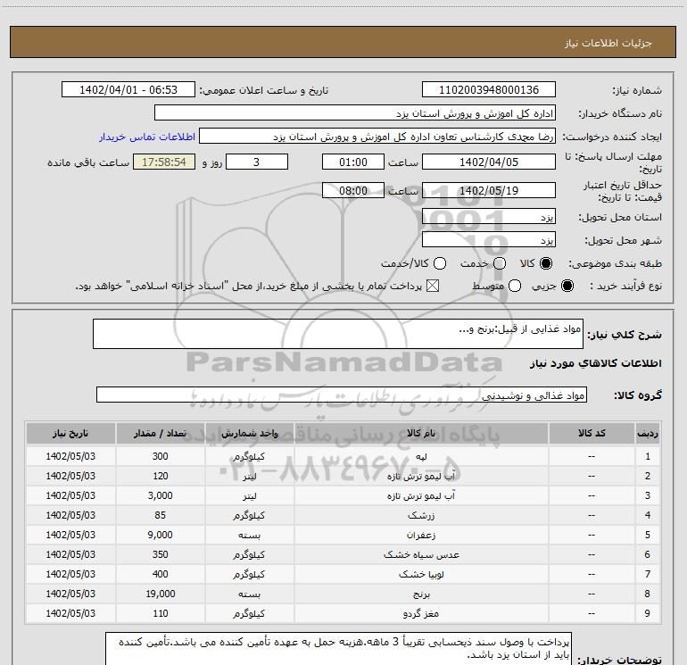
Task: Click the quantity cell 85
Action: tap(160, 515)
